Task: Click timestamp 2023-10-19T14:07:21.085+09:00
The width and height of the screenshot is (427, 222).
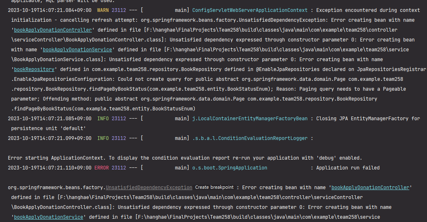Action: 49,119
